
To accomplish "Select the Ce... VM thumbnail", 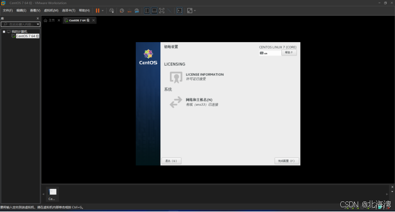I will [53, 194].
